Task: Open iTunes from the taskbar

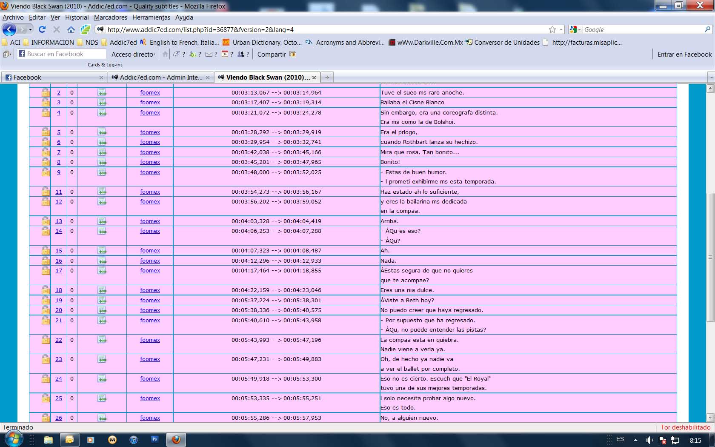Action: 133,440
